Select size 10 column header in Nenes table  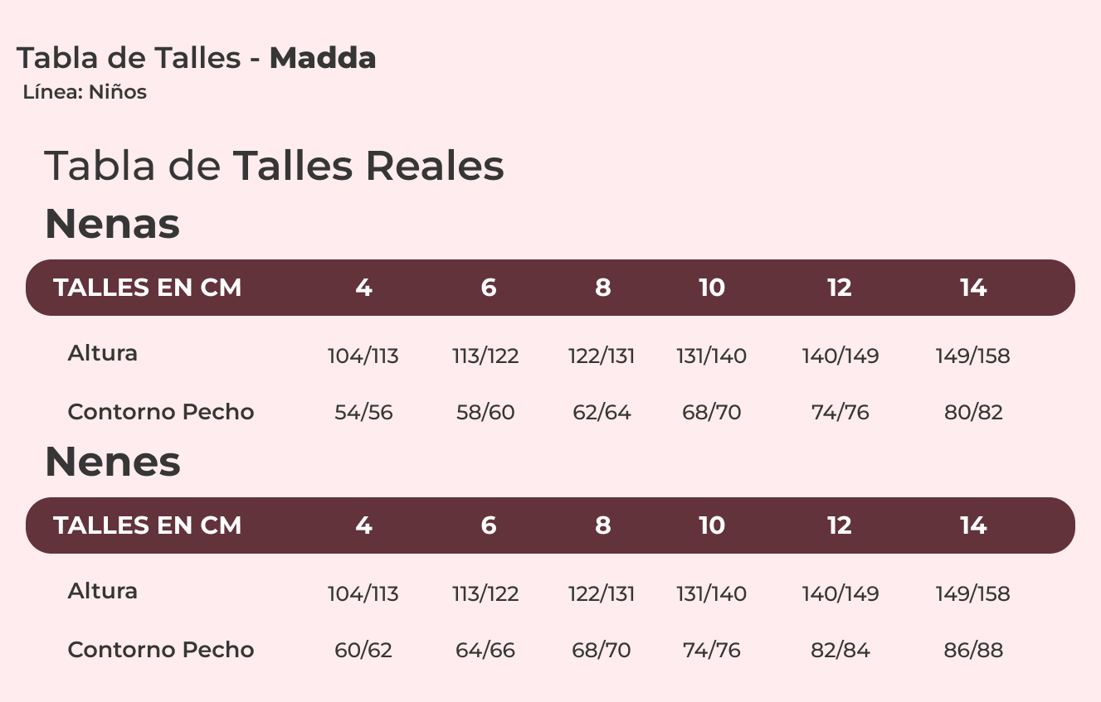point(712,525)
